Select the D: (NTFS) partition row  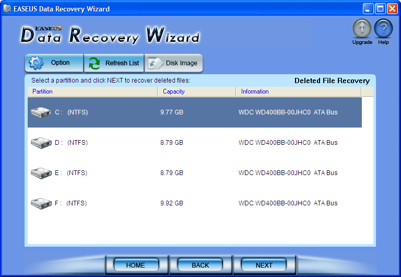coord(195,143)
